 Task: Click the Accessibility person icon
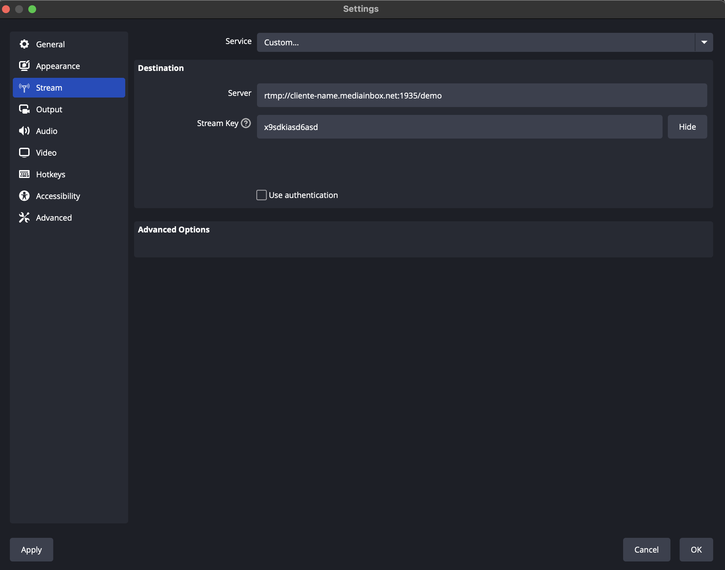tap(24, 196)
